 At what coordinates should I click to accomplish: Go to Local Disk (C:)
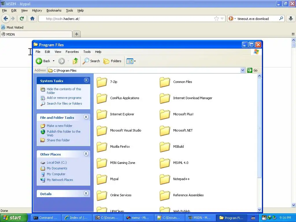[57, 162]
